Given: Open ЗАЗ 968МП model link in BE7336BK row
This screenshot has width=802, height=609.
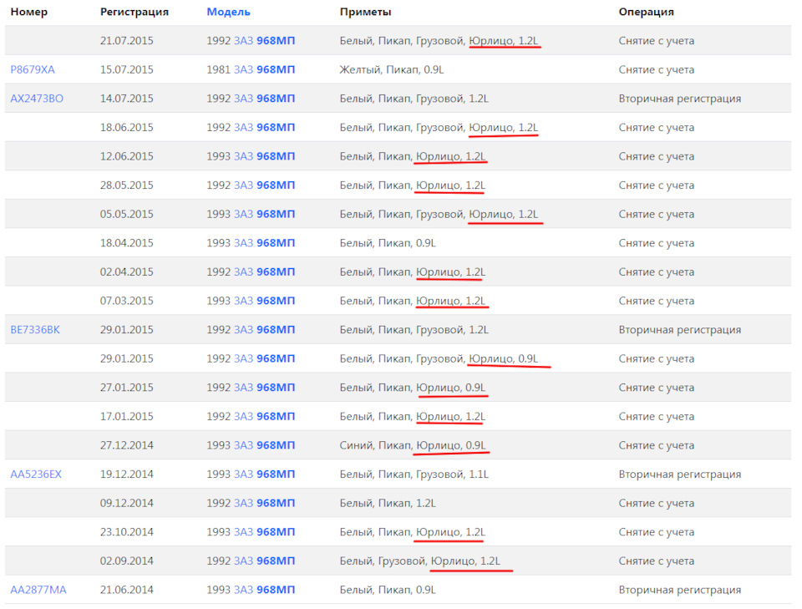Looking at the screenshot, I should [x=265, y=330].
